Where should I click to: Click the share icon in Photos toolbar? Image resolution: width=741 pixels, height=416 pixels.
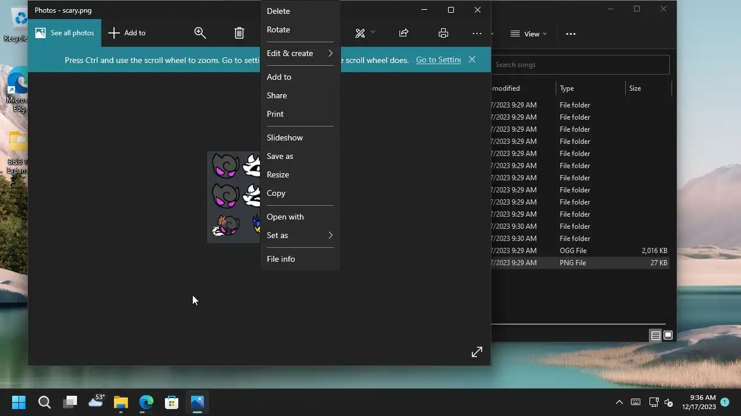click(404, 33)
